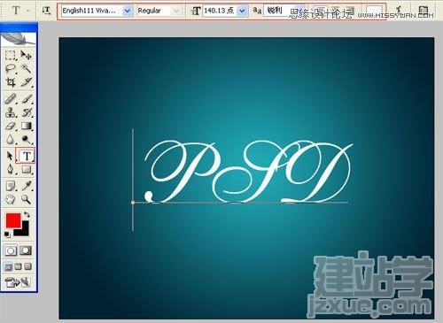Reset default black and white colors

click(7, 235)
